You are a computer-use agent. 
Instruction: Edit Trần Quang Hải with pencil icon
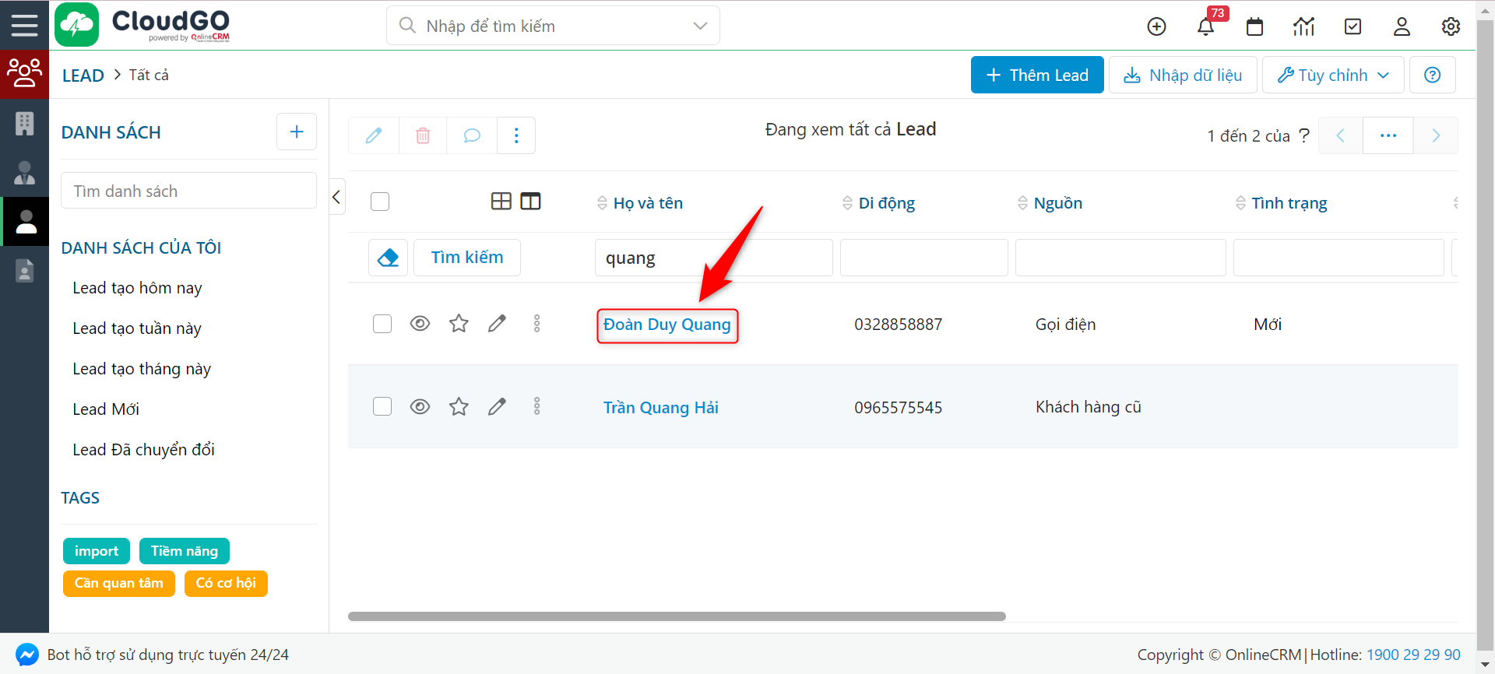point(497,406)
